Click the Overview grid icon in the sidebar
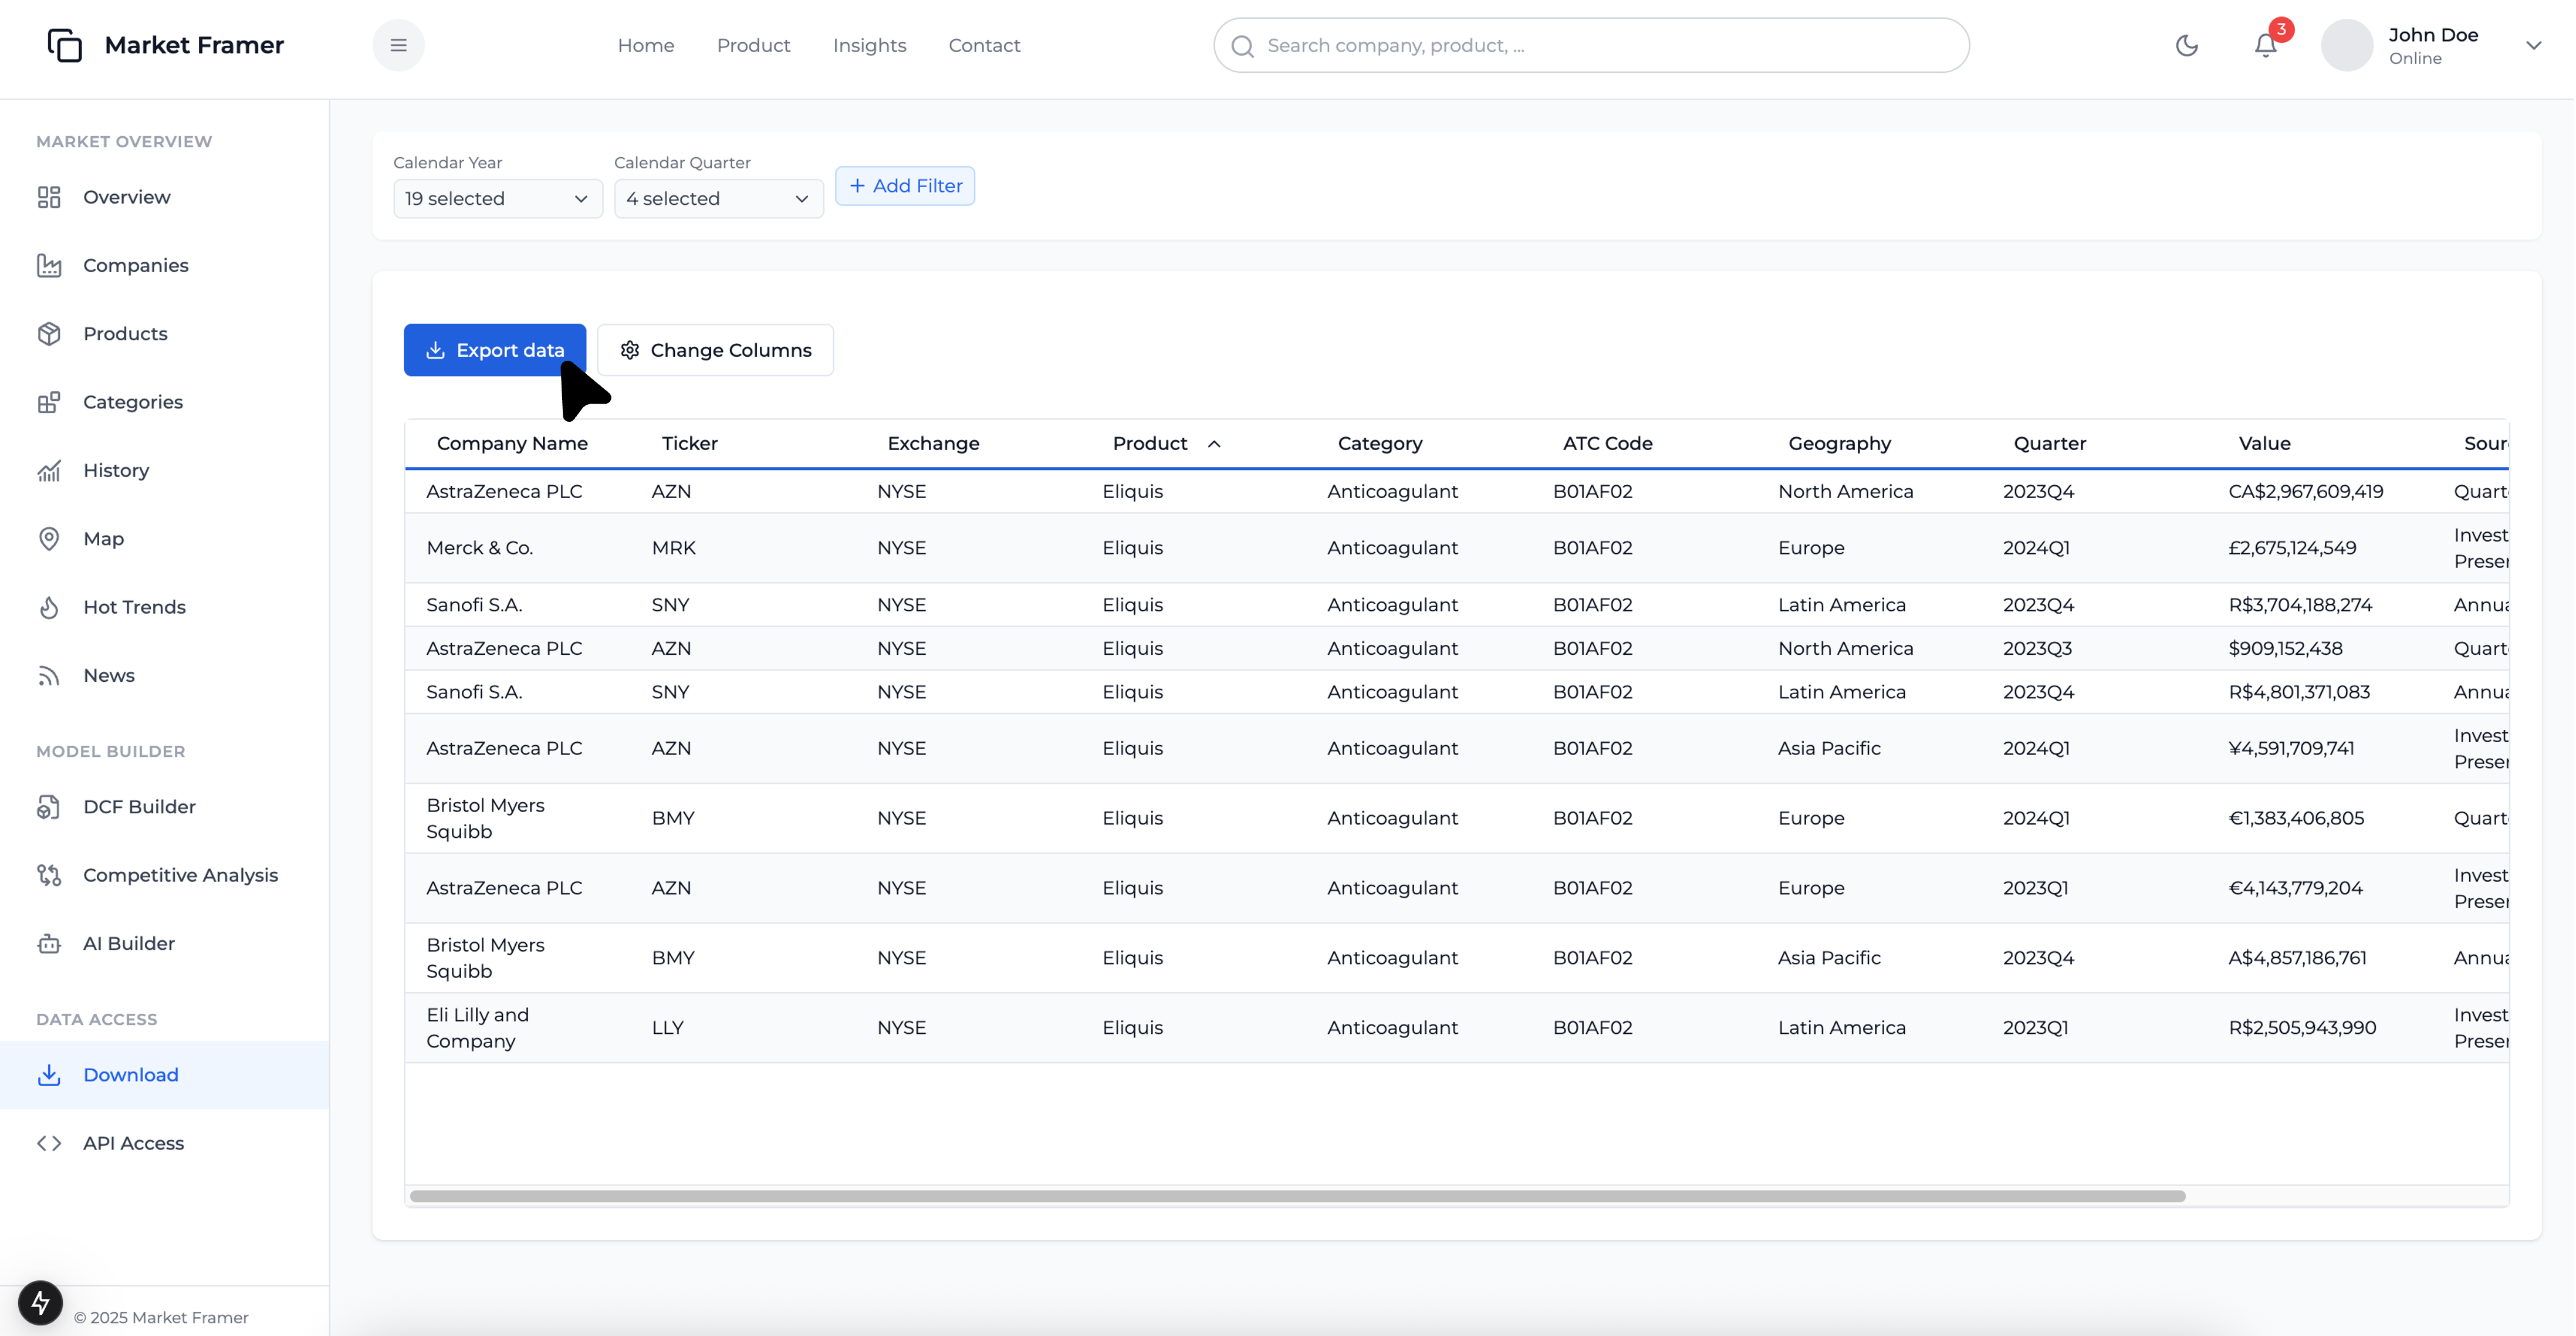The height and width of the screenshot is (1336, 2576). pyautogui.click(x=49, y=197)
